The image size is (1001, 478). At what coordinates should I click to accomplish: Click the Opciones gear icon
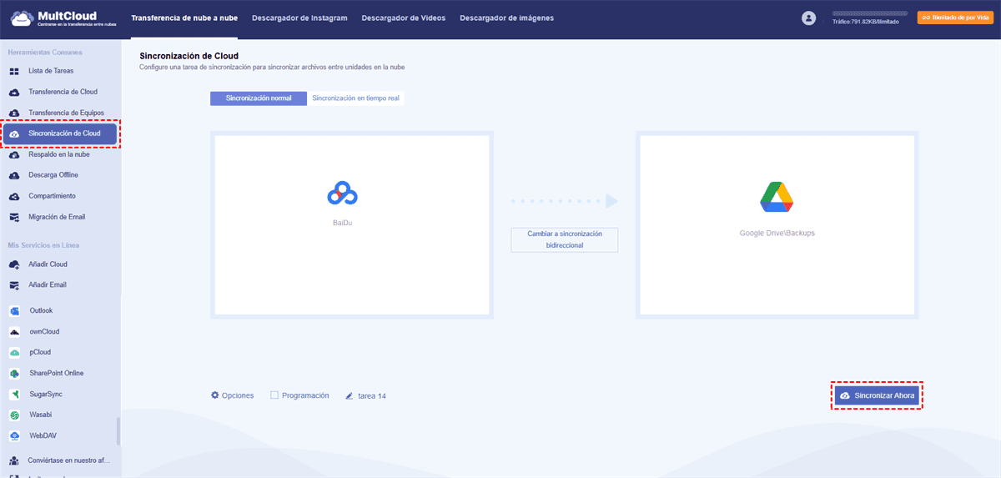coord(215,395)
